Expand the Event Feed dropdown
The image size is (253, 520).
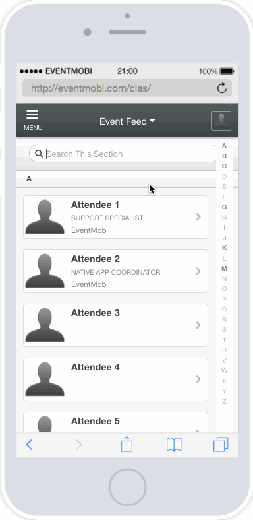127,121
